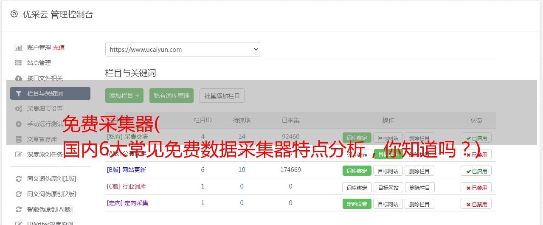
Task: Open 文章暂存库 in the sidebar
Action: pyautogui.click(x=42, y=139)
